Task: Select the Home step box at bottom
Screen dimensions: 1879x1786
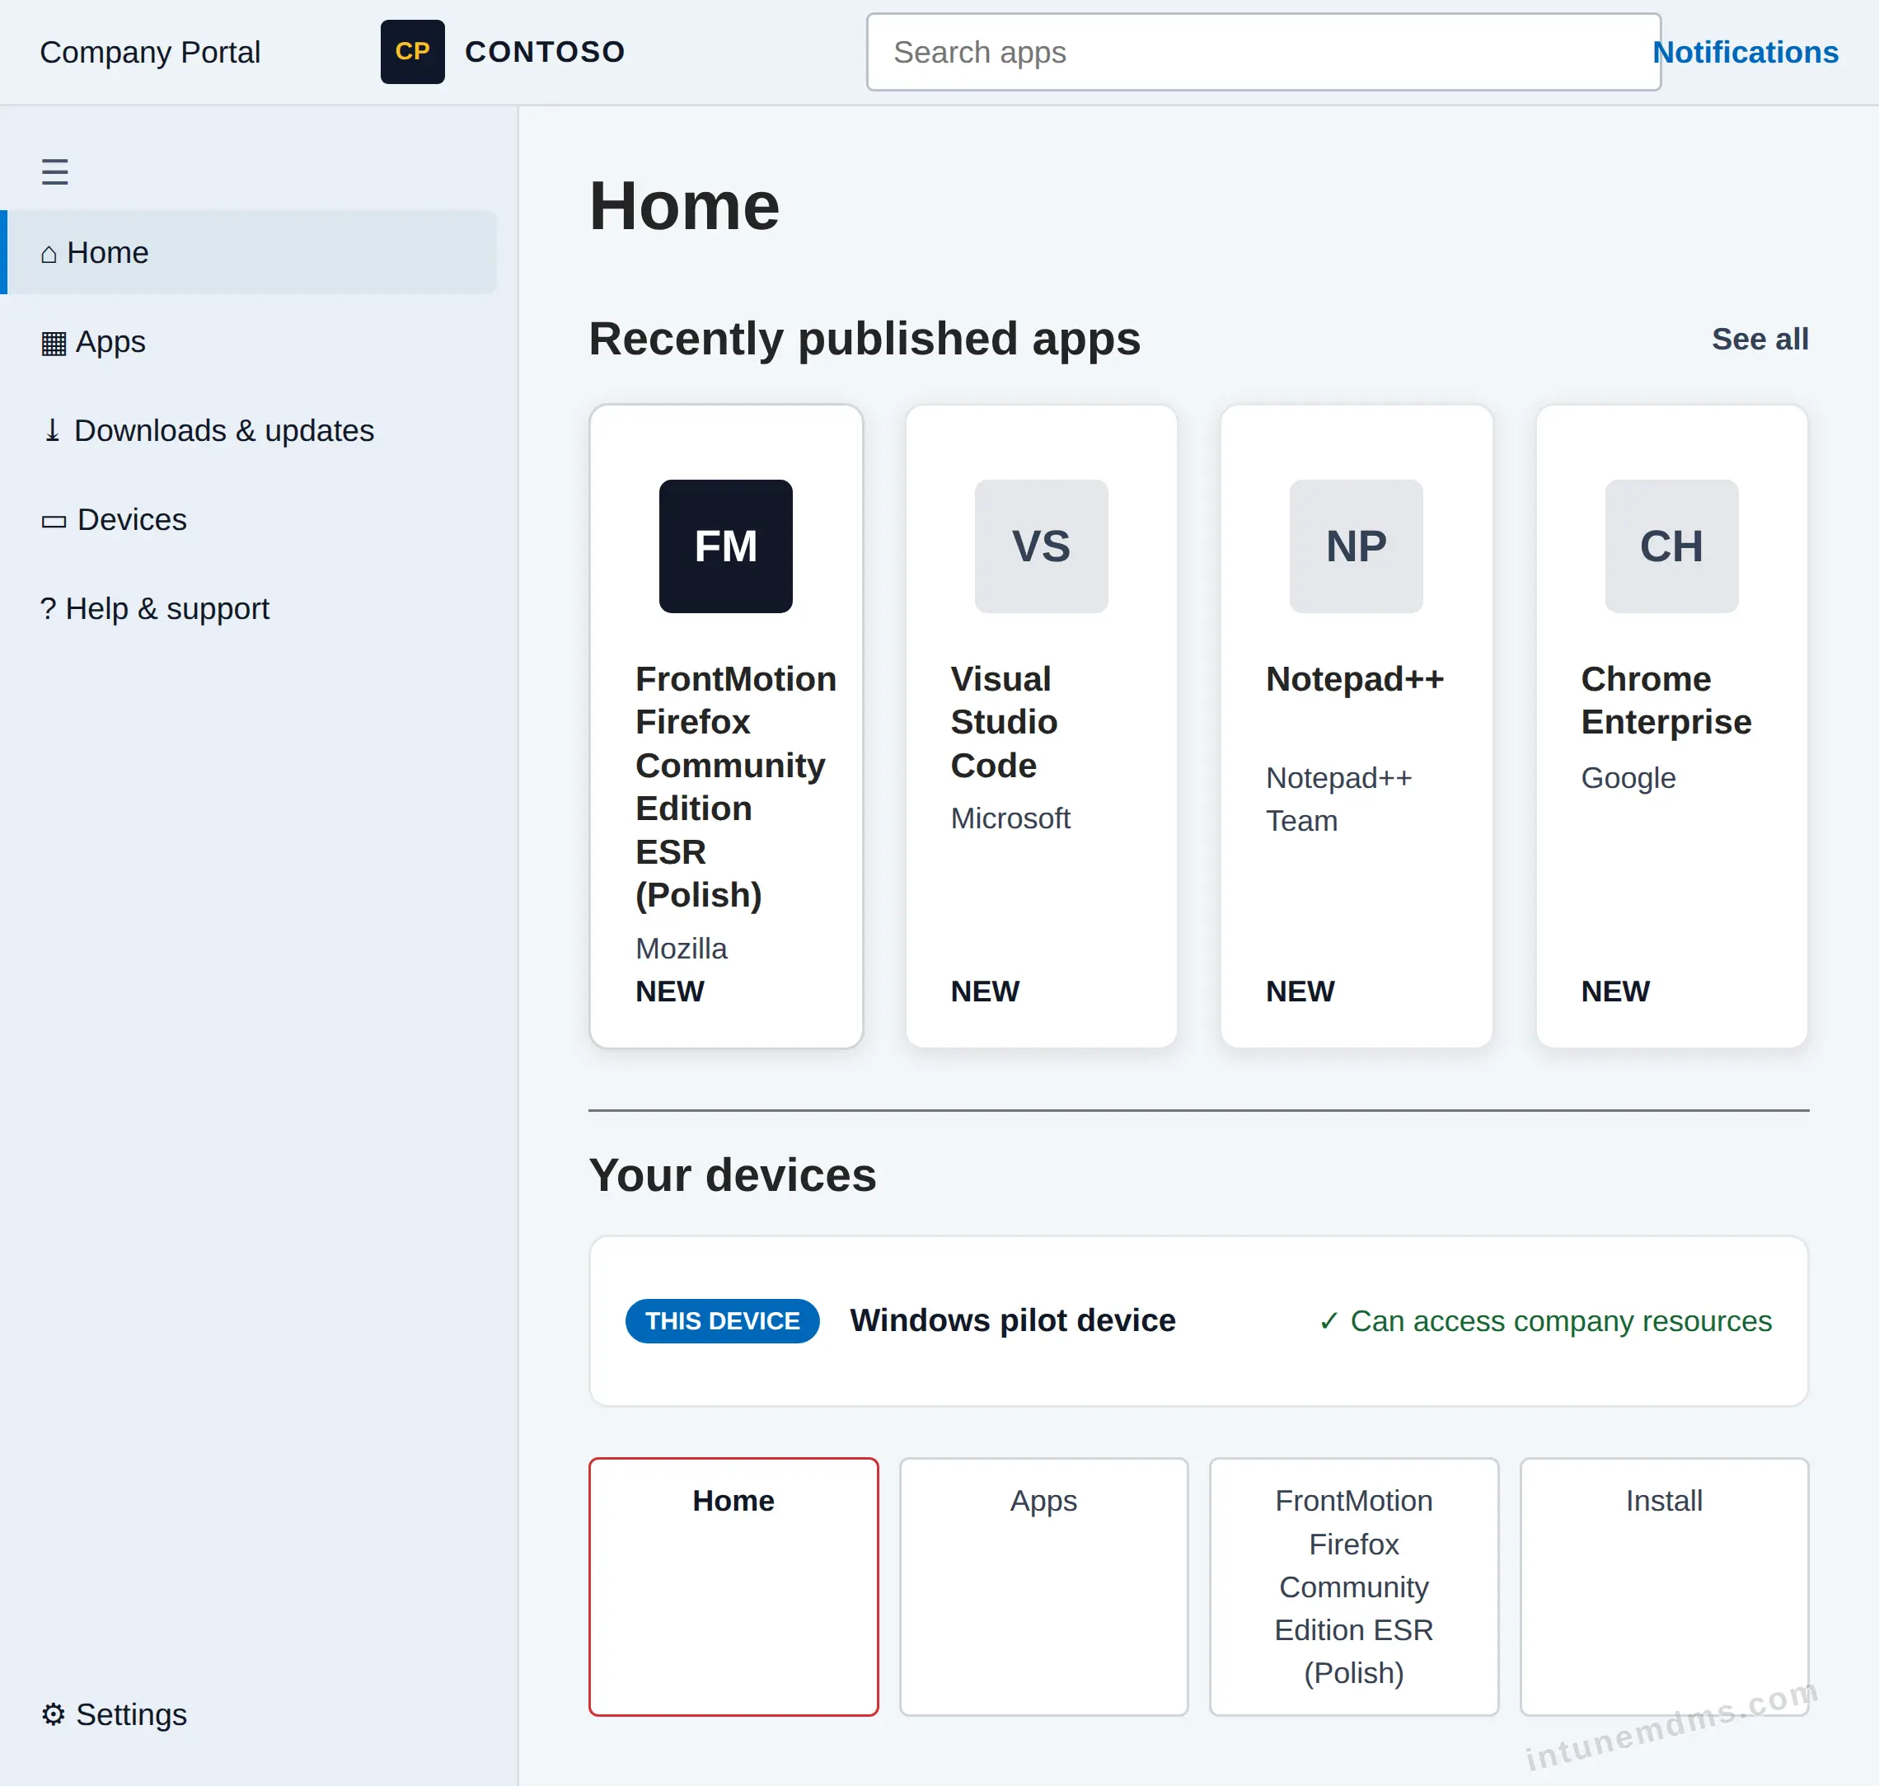Action: coord(733,1586)
